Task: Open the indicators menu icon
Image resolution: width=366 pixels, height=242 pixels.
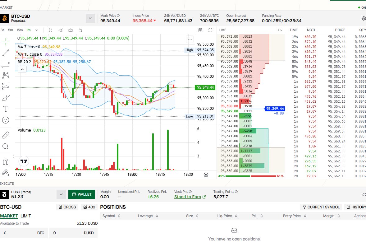Action: click(61, 30)
